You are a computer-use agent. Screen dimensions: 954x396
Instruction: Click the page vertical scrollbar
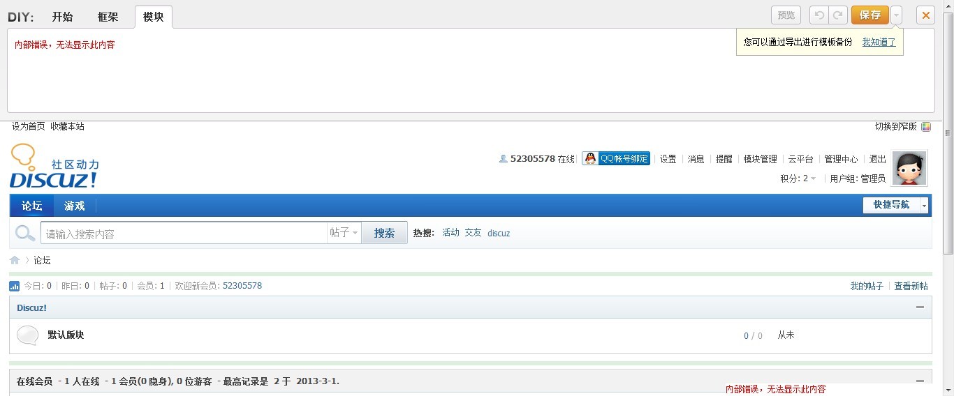pos(948,132)
